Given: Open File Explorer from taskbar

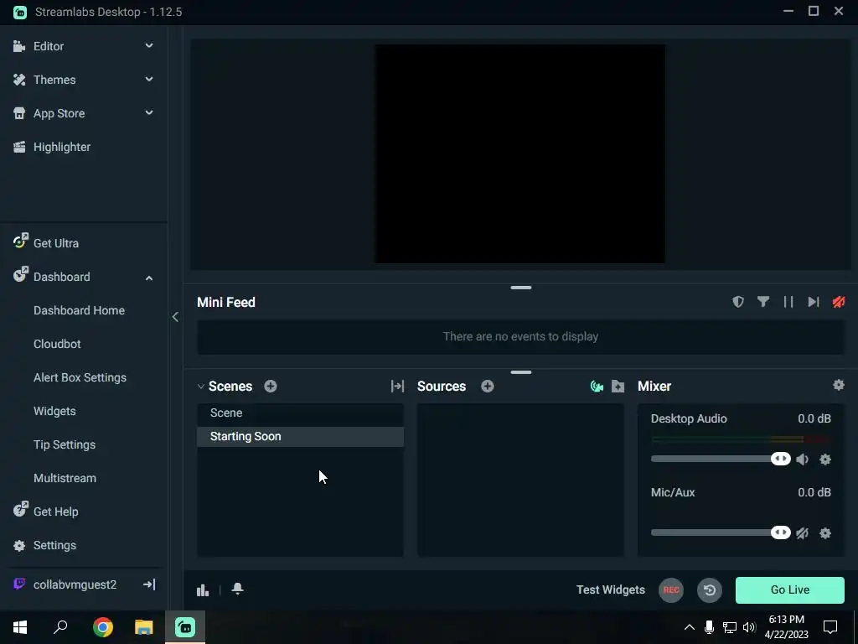Looking at the screenshot, I should (144, 627).
